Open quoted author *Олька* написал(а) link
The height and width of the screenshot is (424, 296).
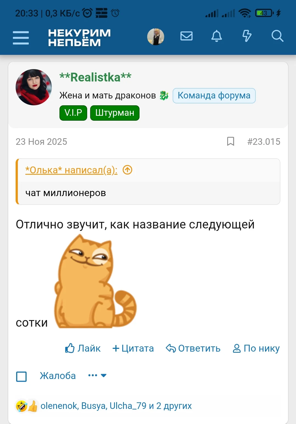tap(71, 170)
